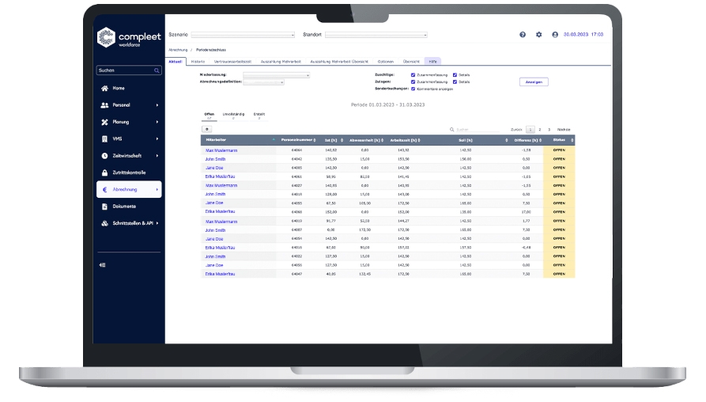Click the small gear button above the table

206,129
